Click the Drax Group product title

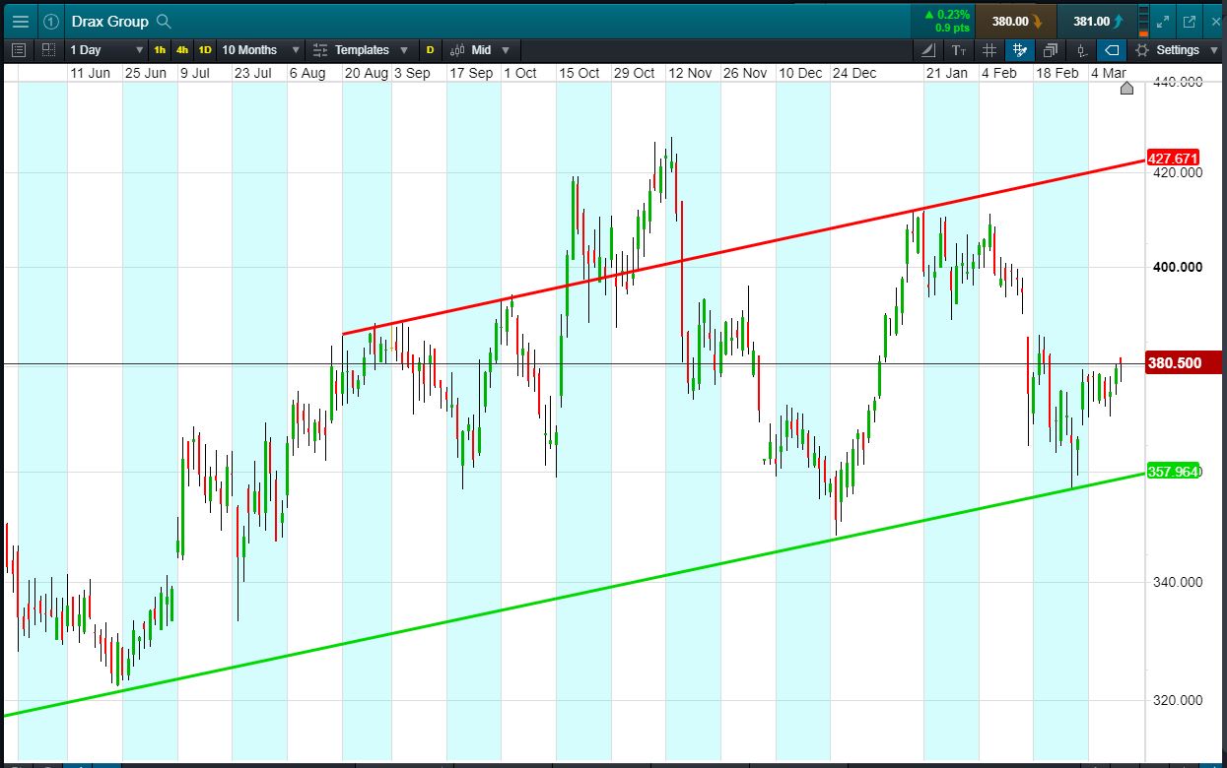[109, 21]
